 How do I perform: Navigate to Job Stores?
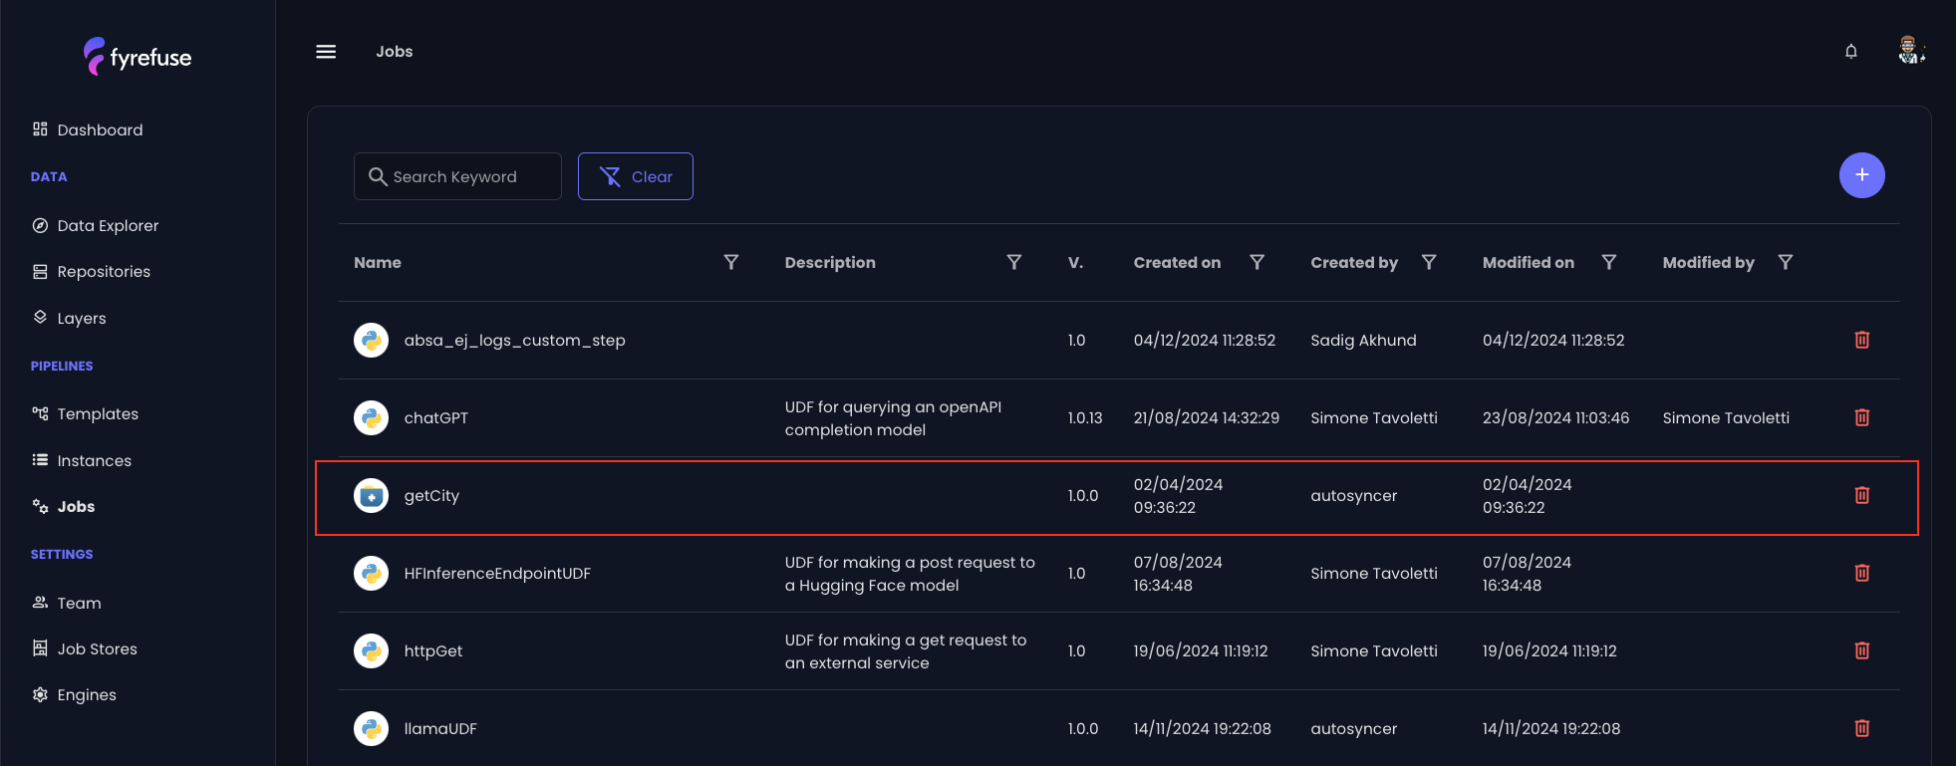point(97,648)
